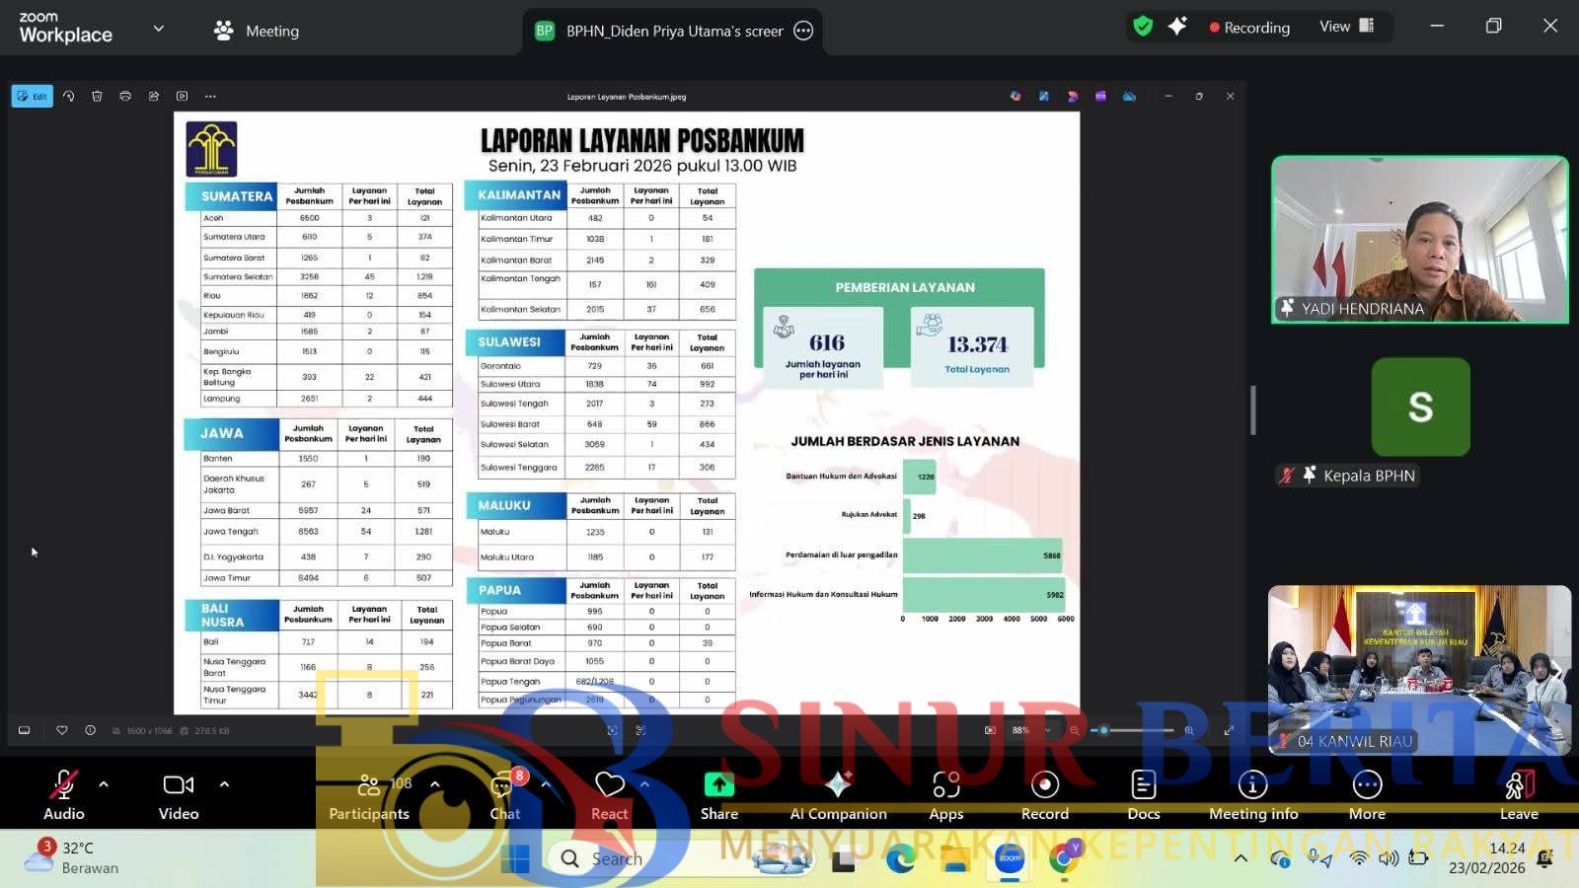
Task: Select the 04 KANWIL RIAU video thumbnail
Action: pos(1418,669)
